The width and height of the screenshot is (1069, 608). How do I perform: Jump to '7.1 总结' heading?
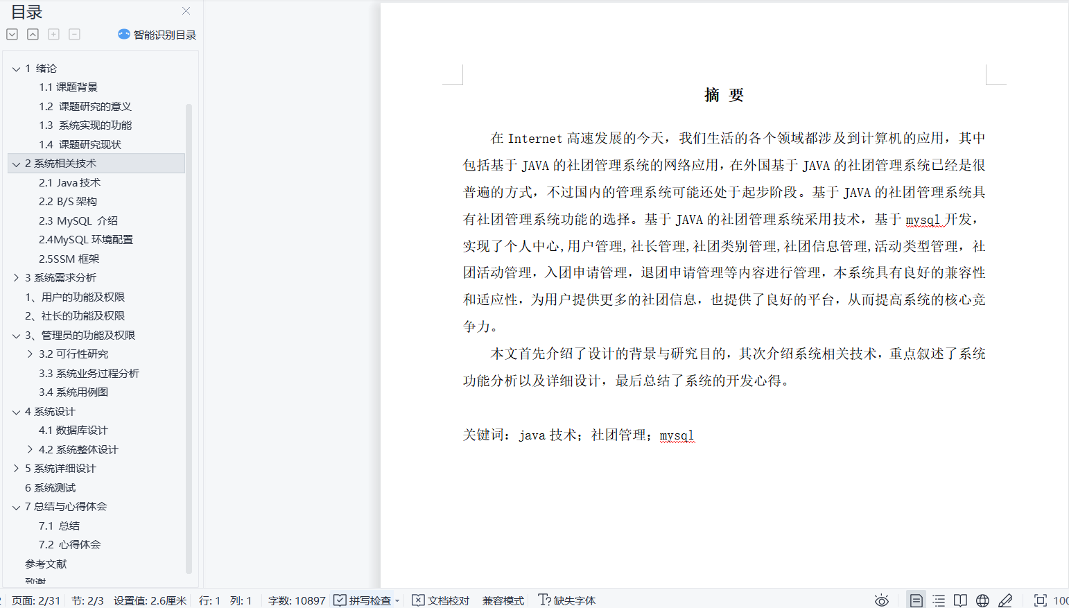coord(59,526)
